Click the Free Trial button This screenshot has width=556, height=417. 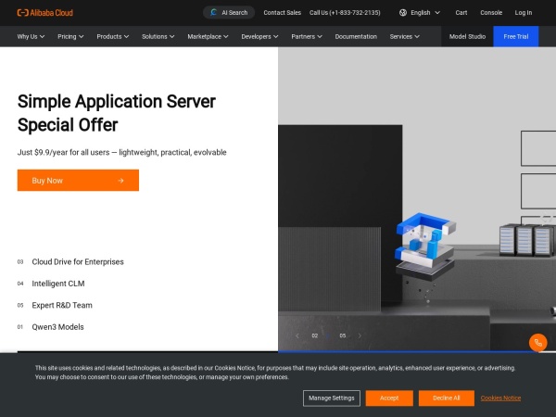pyautogui.click(x=516, y=36)
